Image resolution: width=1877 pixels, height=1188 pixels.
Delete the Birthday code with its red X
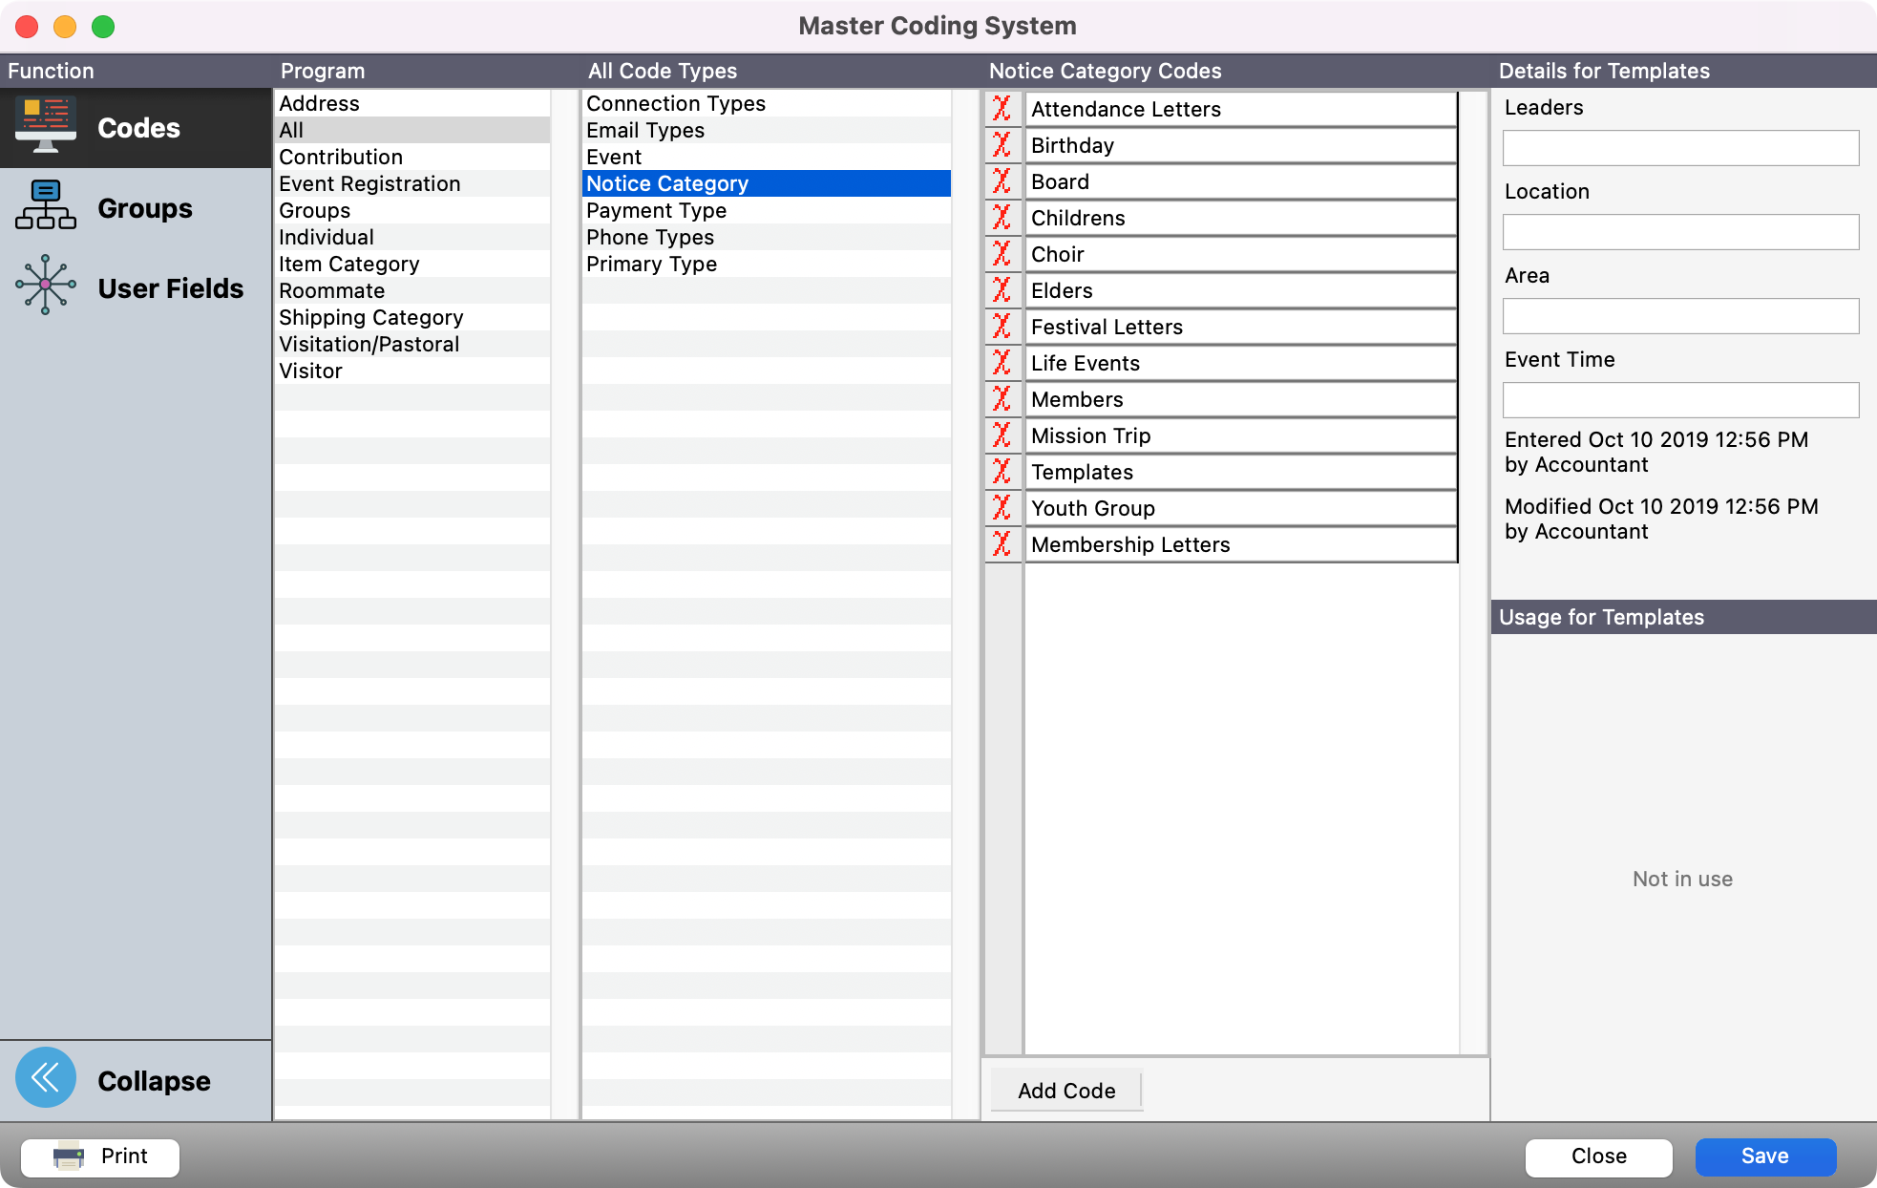(1003, 145)
